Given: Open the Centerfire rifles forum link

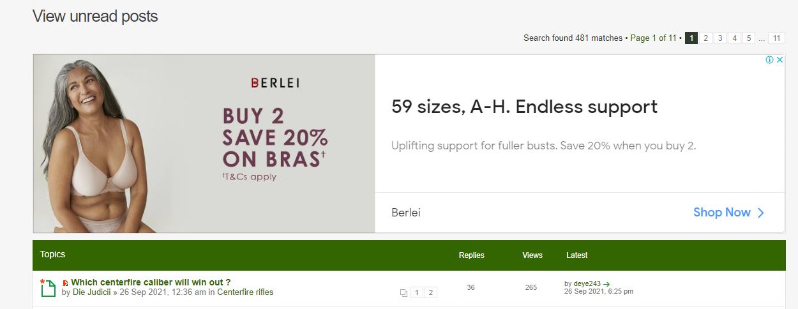Looking at the screenshot, I should (x=245, y=292).
